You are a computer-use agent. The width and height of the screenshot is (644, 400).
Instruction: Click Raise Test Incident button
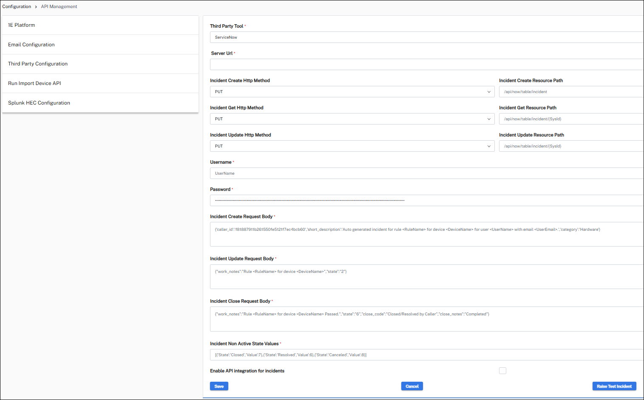614,386
